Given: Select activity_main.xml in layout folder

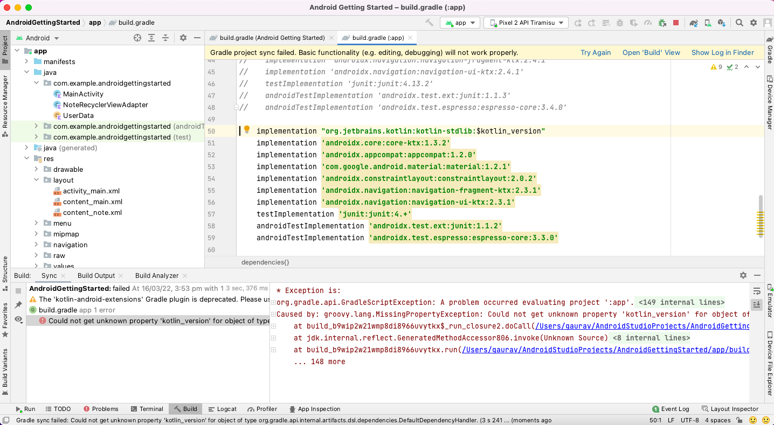Looking at the screenshot, I should (91, 191).
